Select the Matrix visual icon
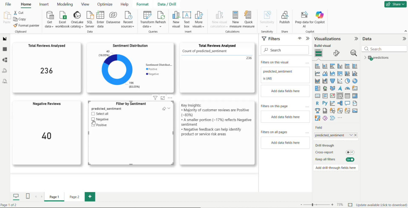Image resolution: width=408 pixels, height=208 pixels. click(x=355, y=96)
